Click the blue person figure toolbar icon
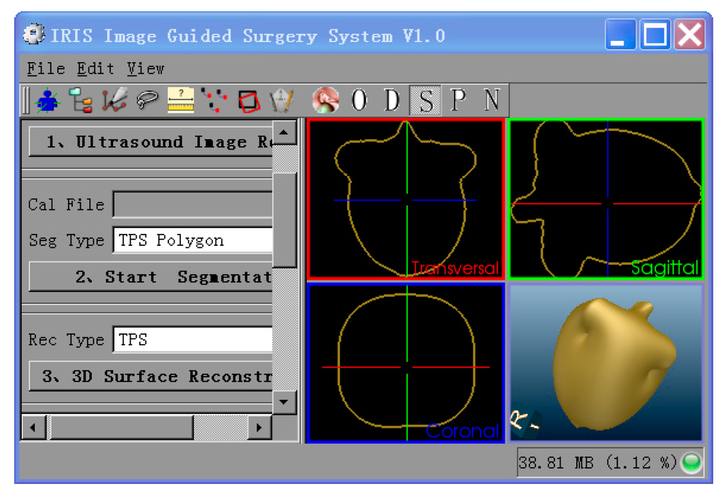Viewport: 724px width, 496px height. 48,101
